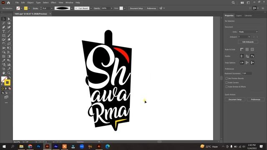Screen dimensions: 267x150
Task: Open Search icon in title bar
Action: (233, 2)
